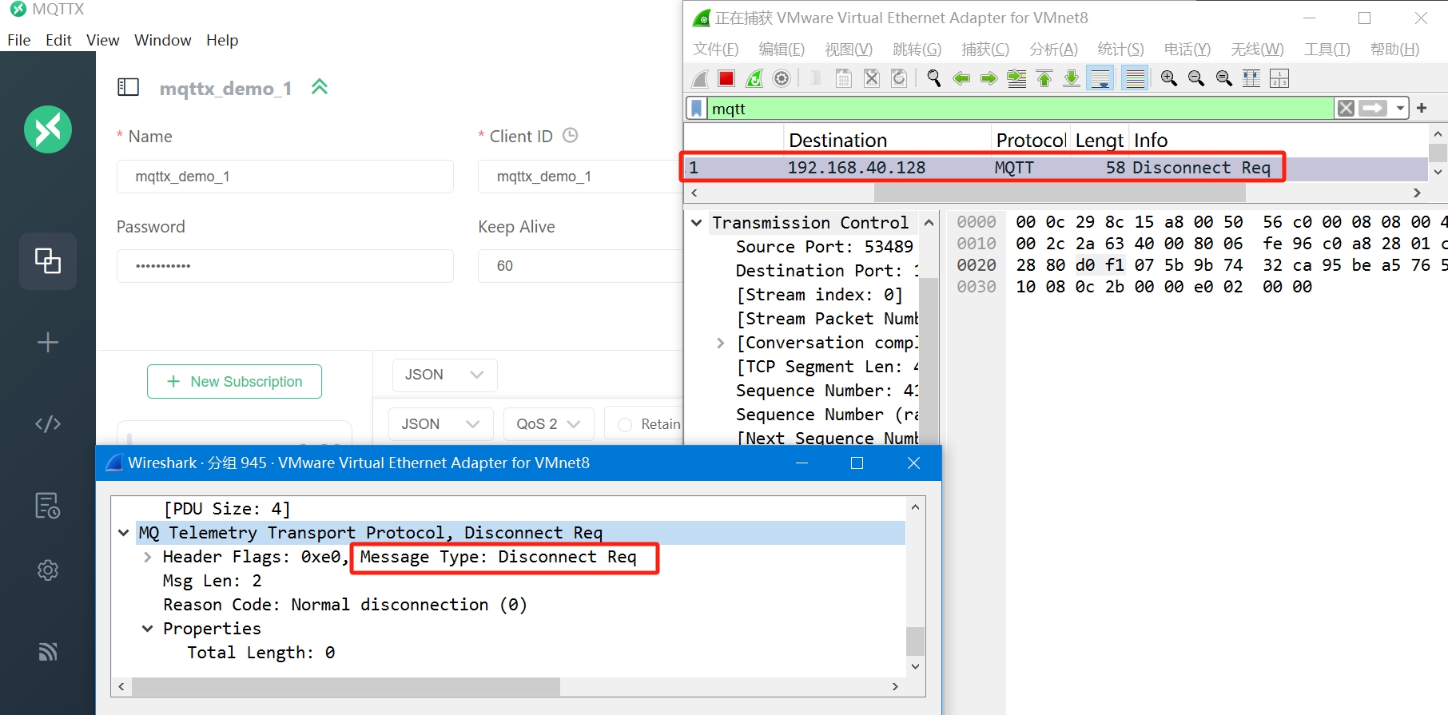Start capturing packets with the shark fin icon

click(700, 78)
